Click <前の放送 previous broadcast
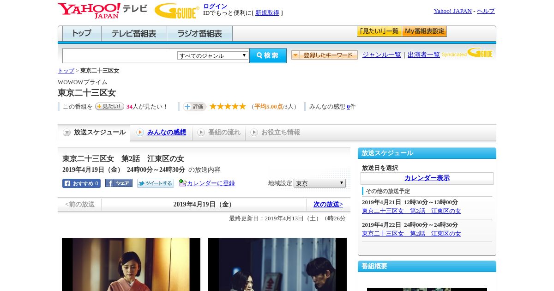Viewport: 554px width, 291px height. [80, 204]
